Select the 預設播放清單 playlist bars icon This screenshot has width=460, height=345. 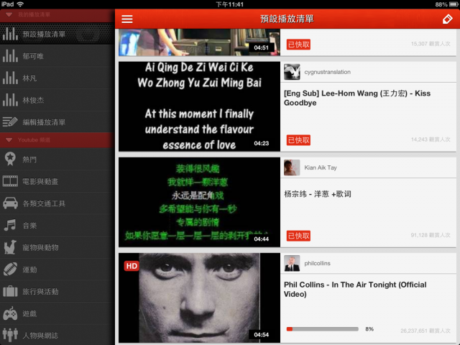coord(10,34)
